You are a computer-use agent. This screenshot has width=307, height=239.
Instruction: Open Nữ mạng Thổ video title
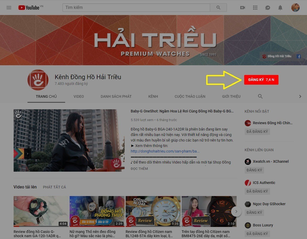[92, 234]
